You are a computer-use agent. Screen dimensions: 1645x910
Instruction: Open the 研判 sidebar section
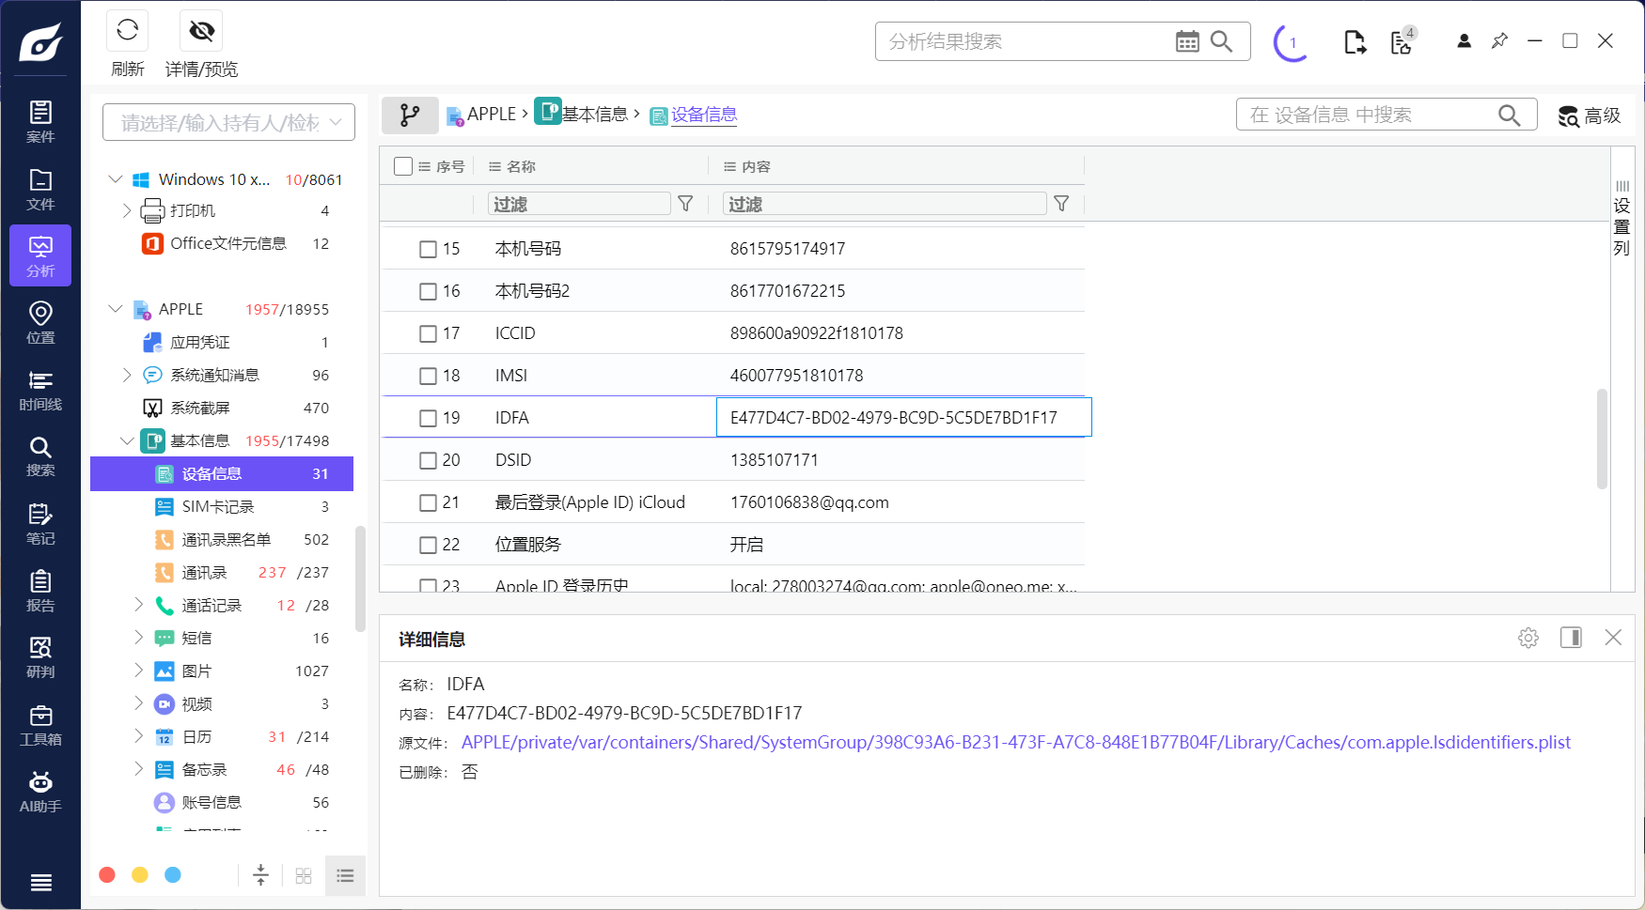40,657
